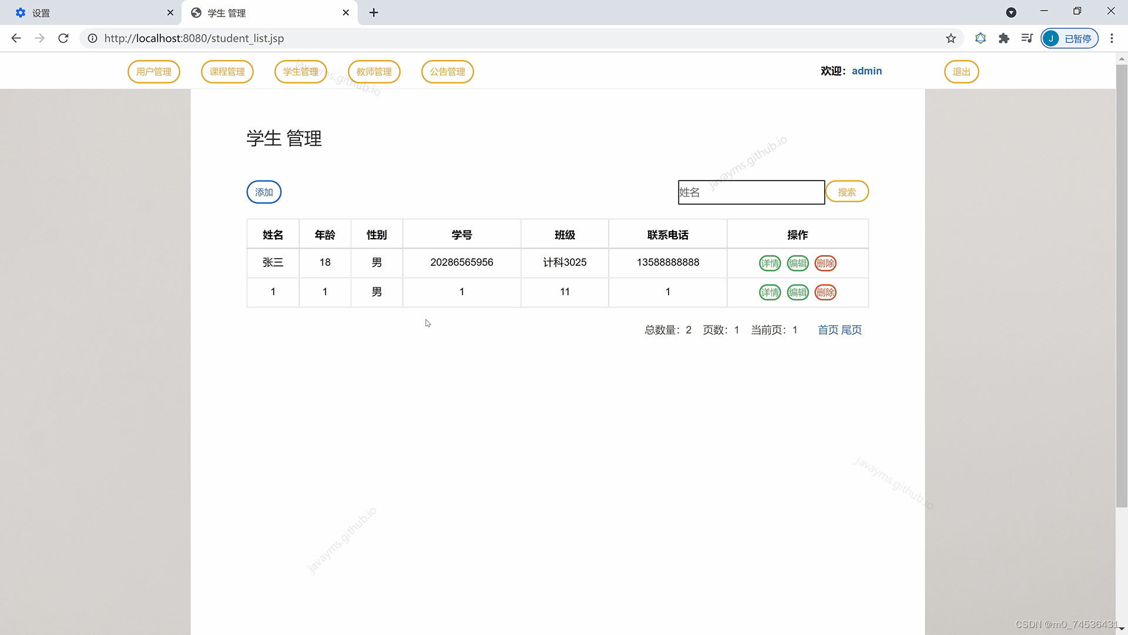The width and height of the screenshot is (1128, 635).
Task: Minimize the browser window
Action: [1044, 11]
